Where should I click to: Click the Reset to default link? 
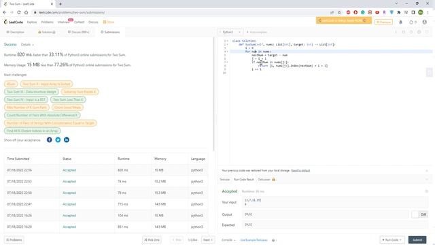[300, 171]
